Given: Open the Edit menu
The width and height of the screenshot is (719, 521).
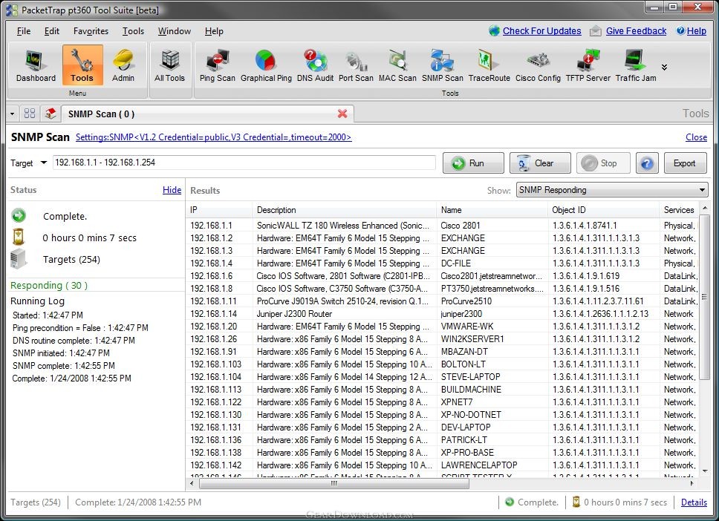Looking at the screenshot, I should coord(52,31).
